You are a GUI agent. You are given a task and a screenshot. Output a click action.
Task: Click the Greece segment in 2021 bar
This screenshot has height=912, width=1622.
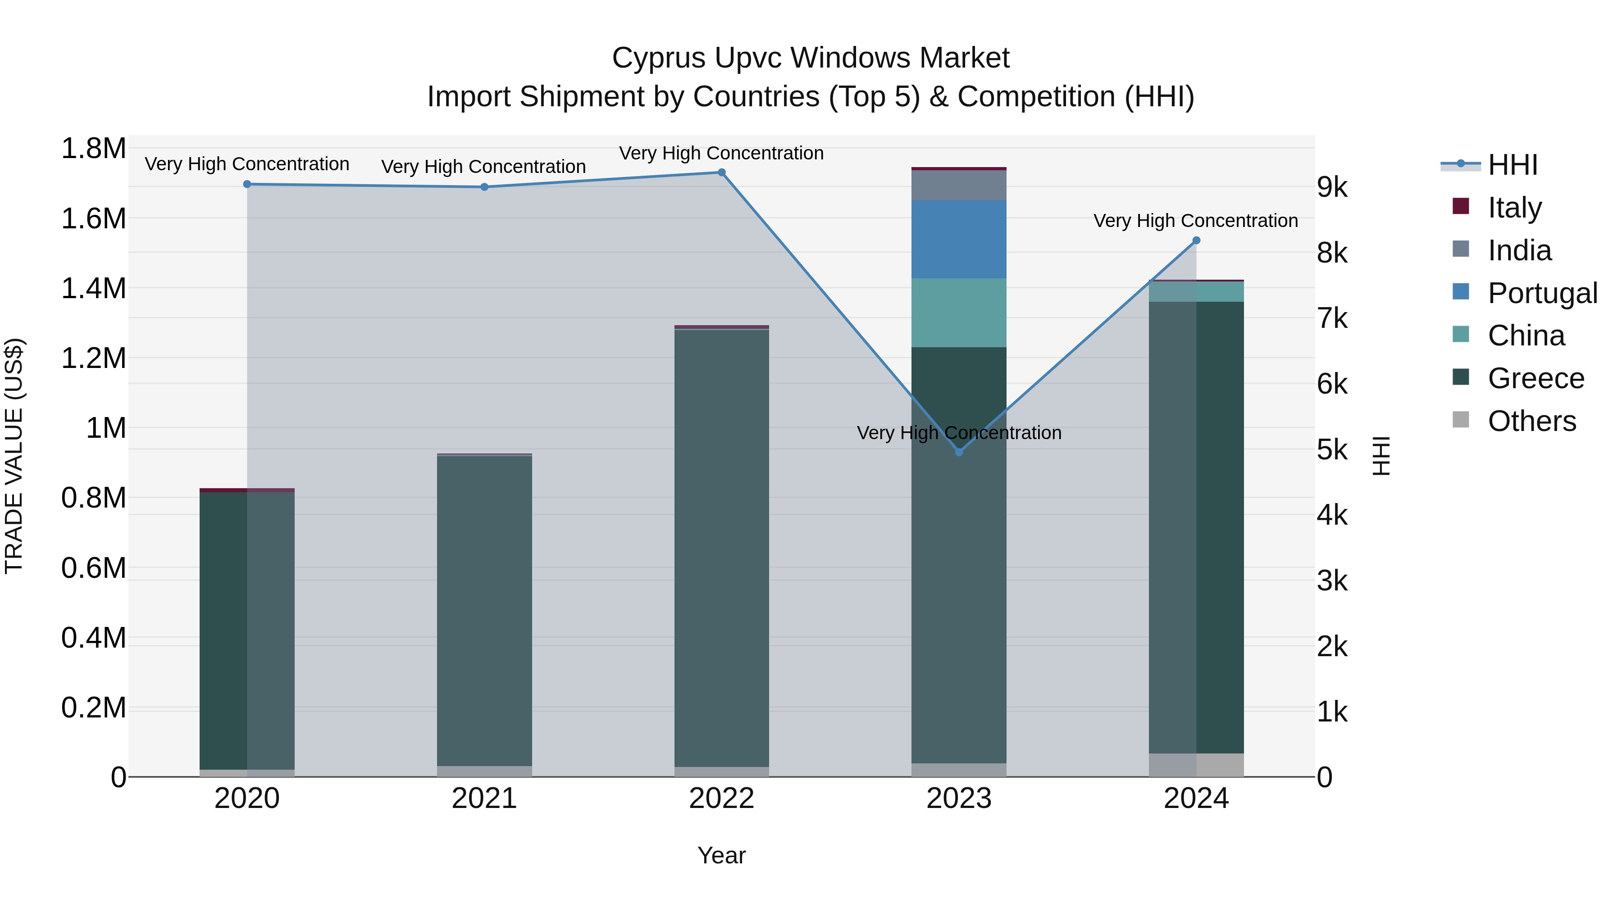pyautogui.click(x=484, y=611)
